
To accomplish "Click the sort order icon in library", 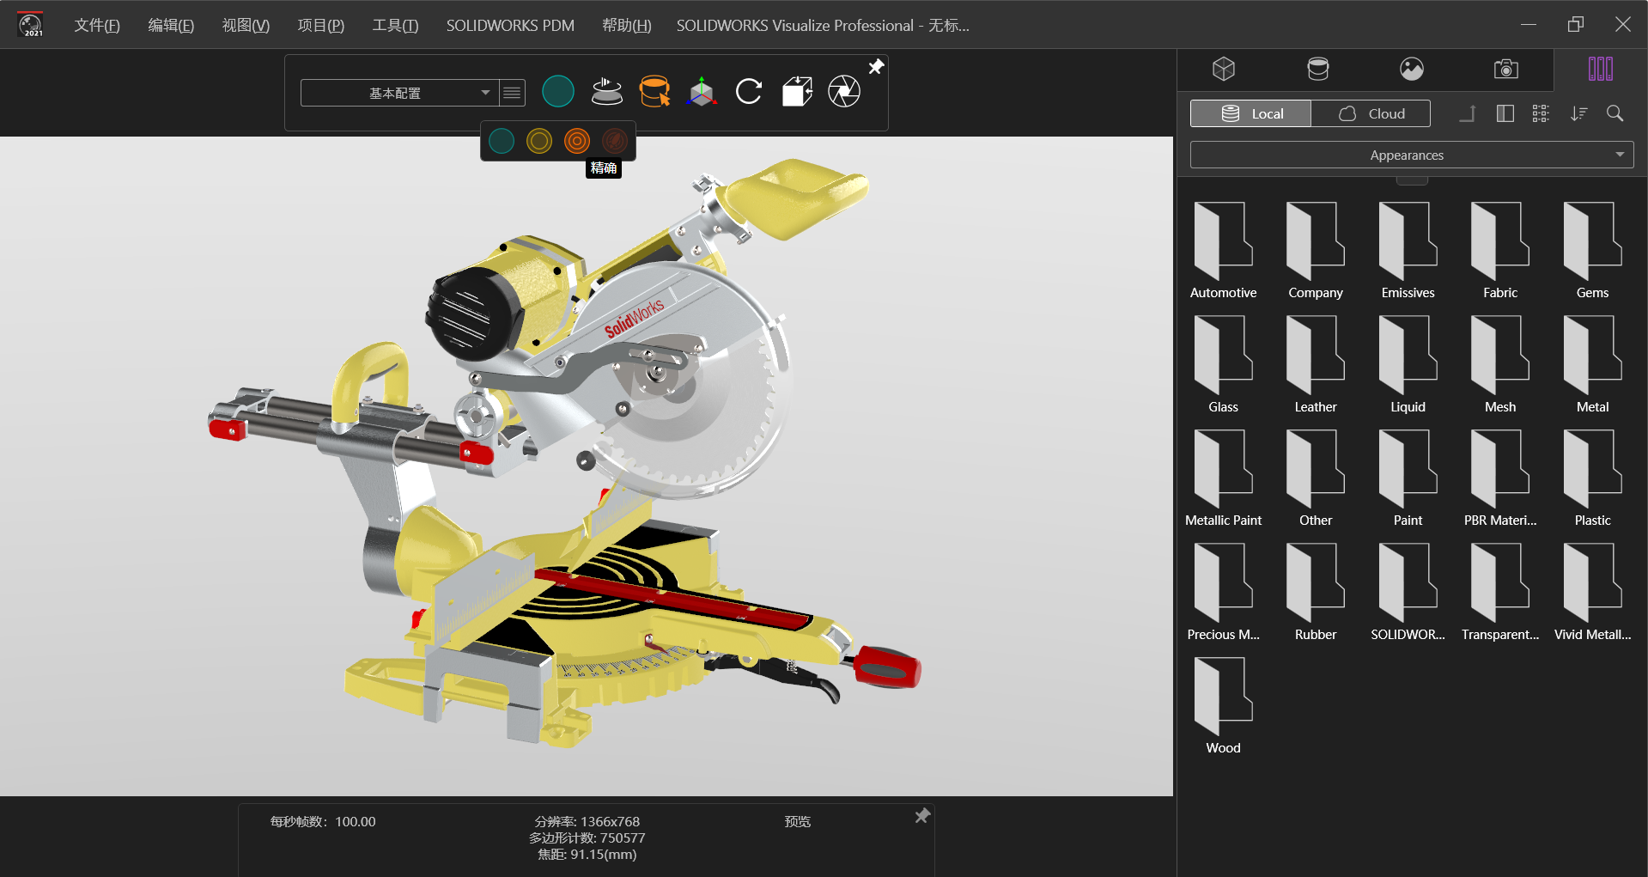I will tap(1578, 113).
